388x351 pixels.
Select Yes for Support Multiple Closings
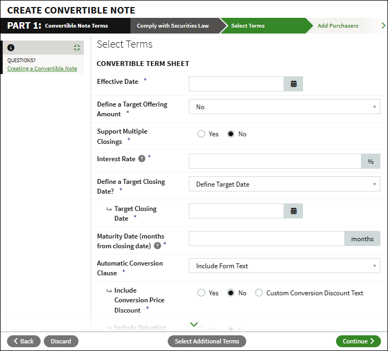tap(201, 134)
